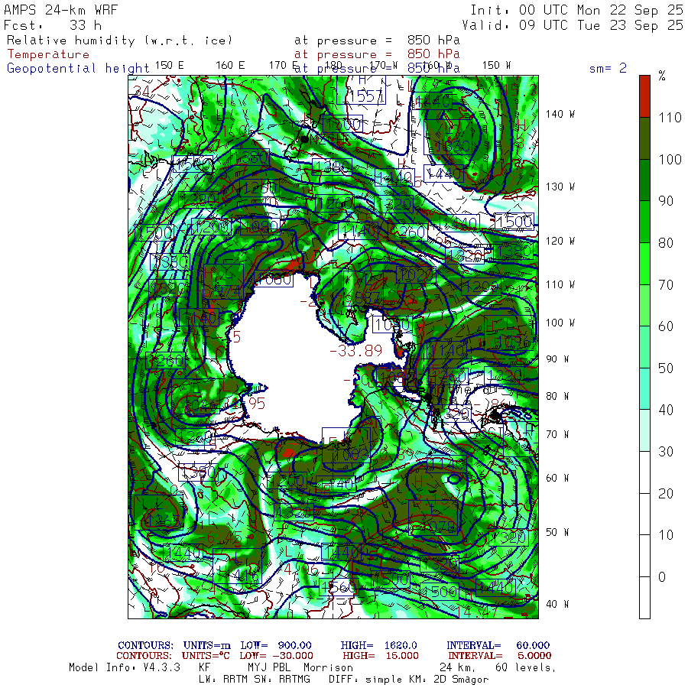The height and width of the screenshot is (688, 688).
Task: Click the '150 E' longitude label
Action: click(x=169, y=65)
